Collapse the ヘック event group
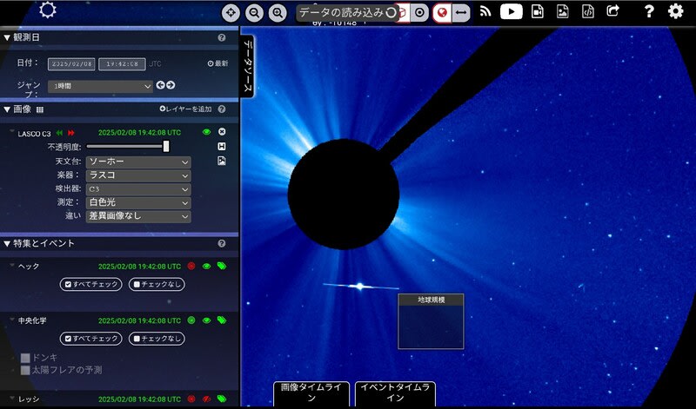The image size is (696, 409). coord(12,266)
